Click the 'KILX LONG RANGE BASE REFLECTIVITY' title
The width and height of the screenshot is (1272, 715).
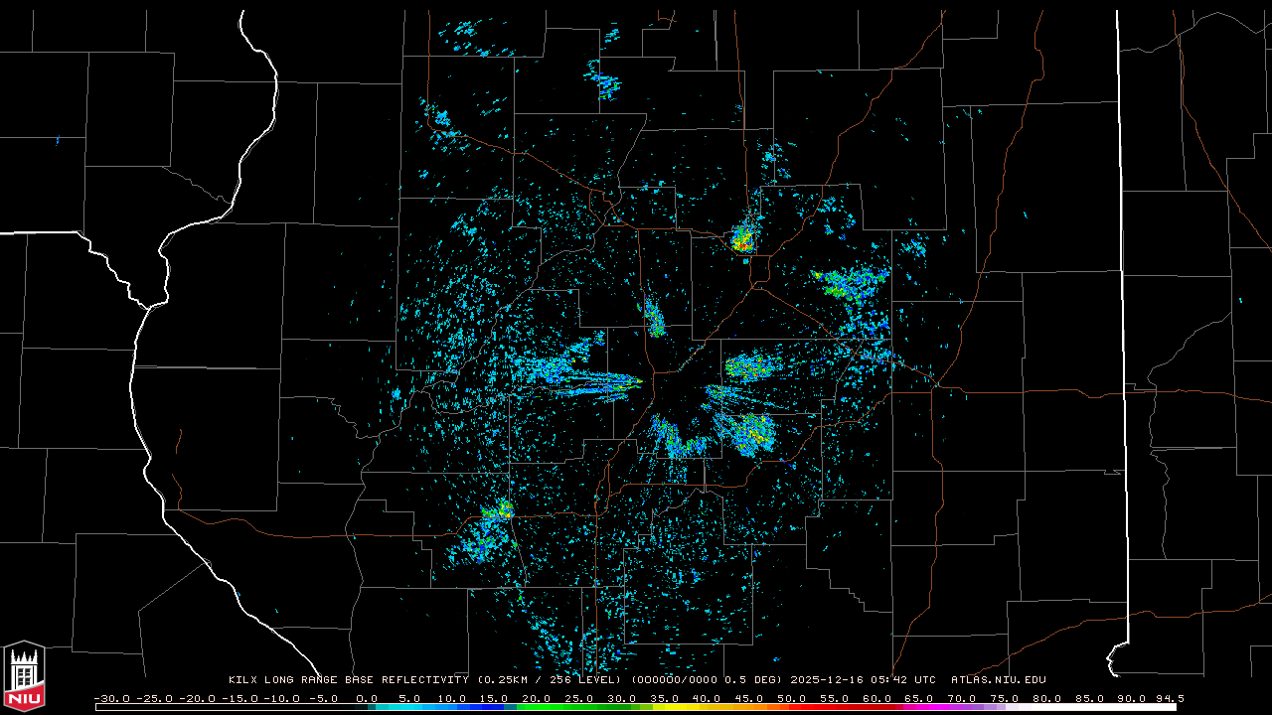click(348, 680)
